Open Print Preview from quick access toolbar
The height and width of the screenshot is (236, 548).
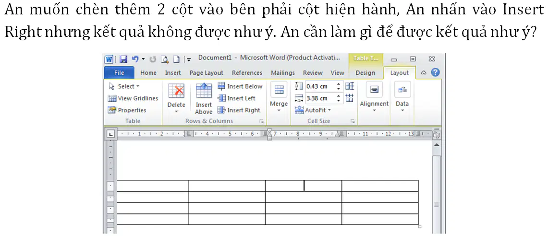pyautogui.click(x=165, y=59)
